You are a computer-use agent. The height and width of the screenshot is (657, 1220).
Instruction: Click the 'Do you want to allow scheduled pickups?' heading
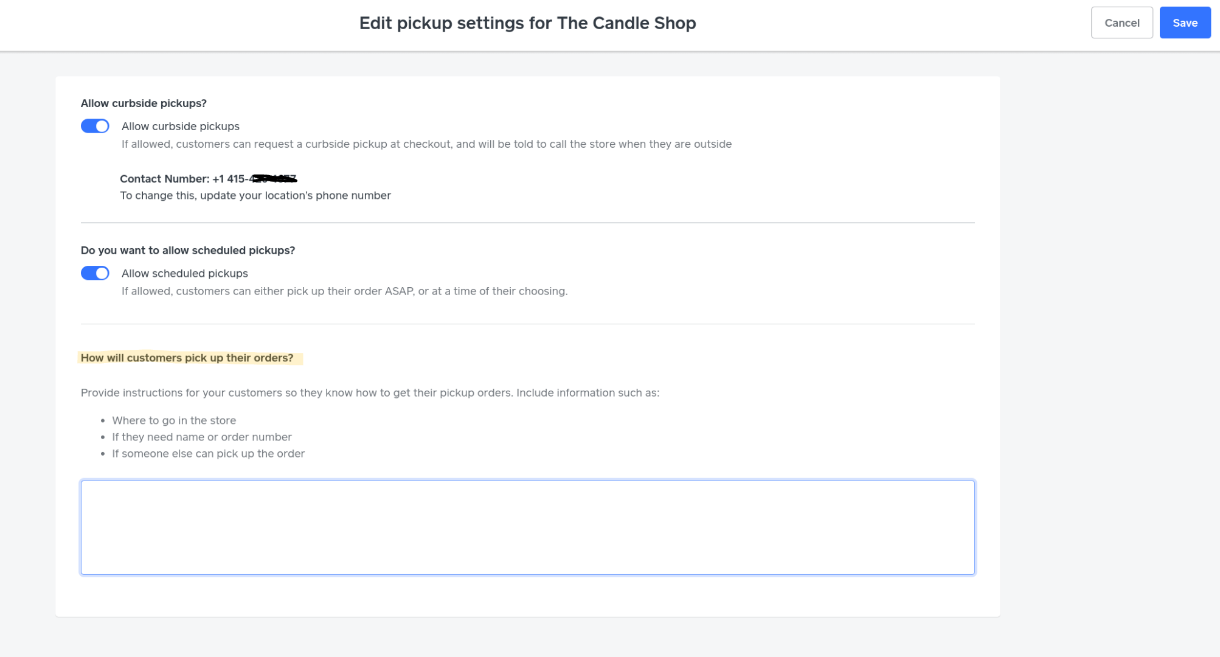tap(187, 251)
